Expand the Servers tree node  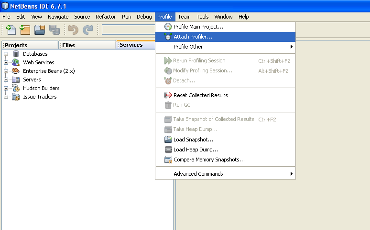(6, 80)
